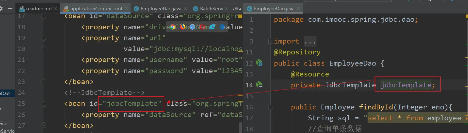Image resolution: width=468 pixels, height=133 pixels.
Task: Expand the folded import statements
Action: point(270,41)
